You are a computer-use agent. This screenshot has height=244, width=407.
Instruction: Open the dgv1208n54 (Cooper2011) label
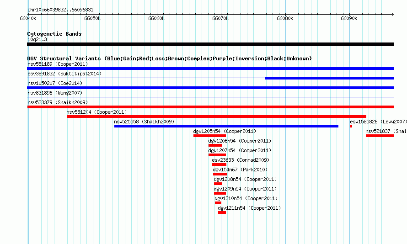pos(245,179)
